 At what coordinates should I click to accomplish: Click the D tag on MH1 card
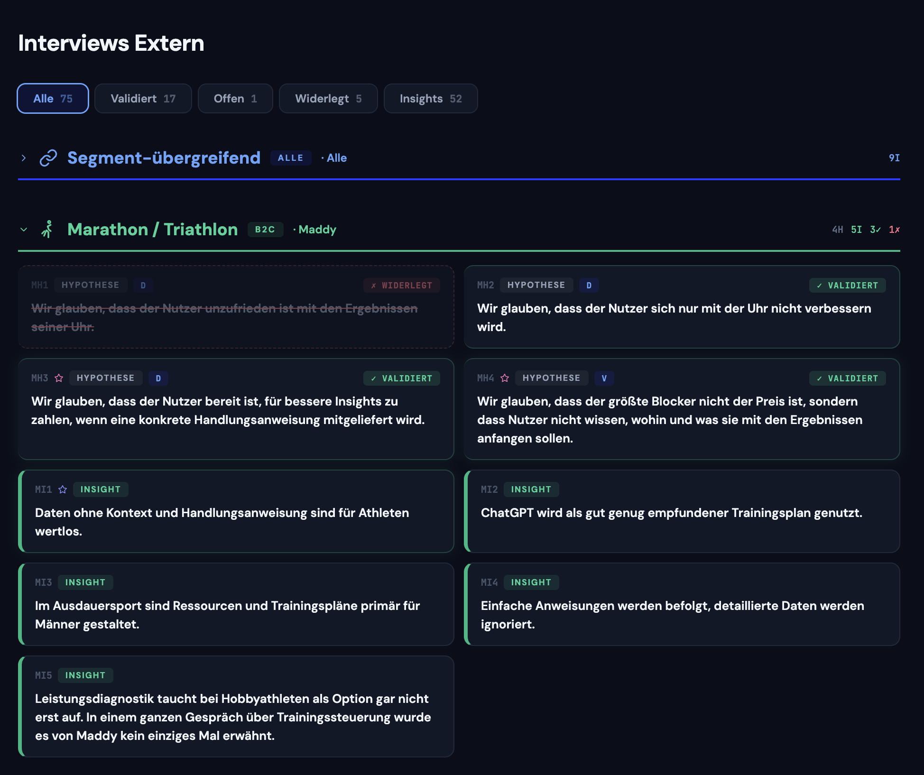click(143, 285)
